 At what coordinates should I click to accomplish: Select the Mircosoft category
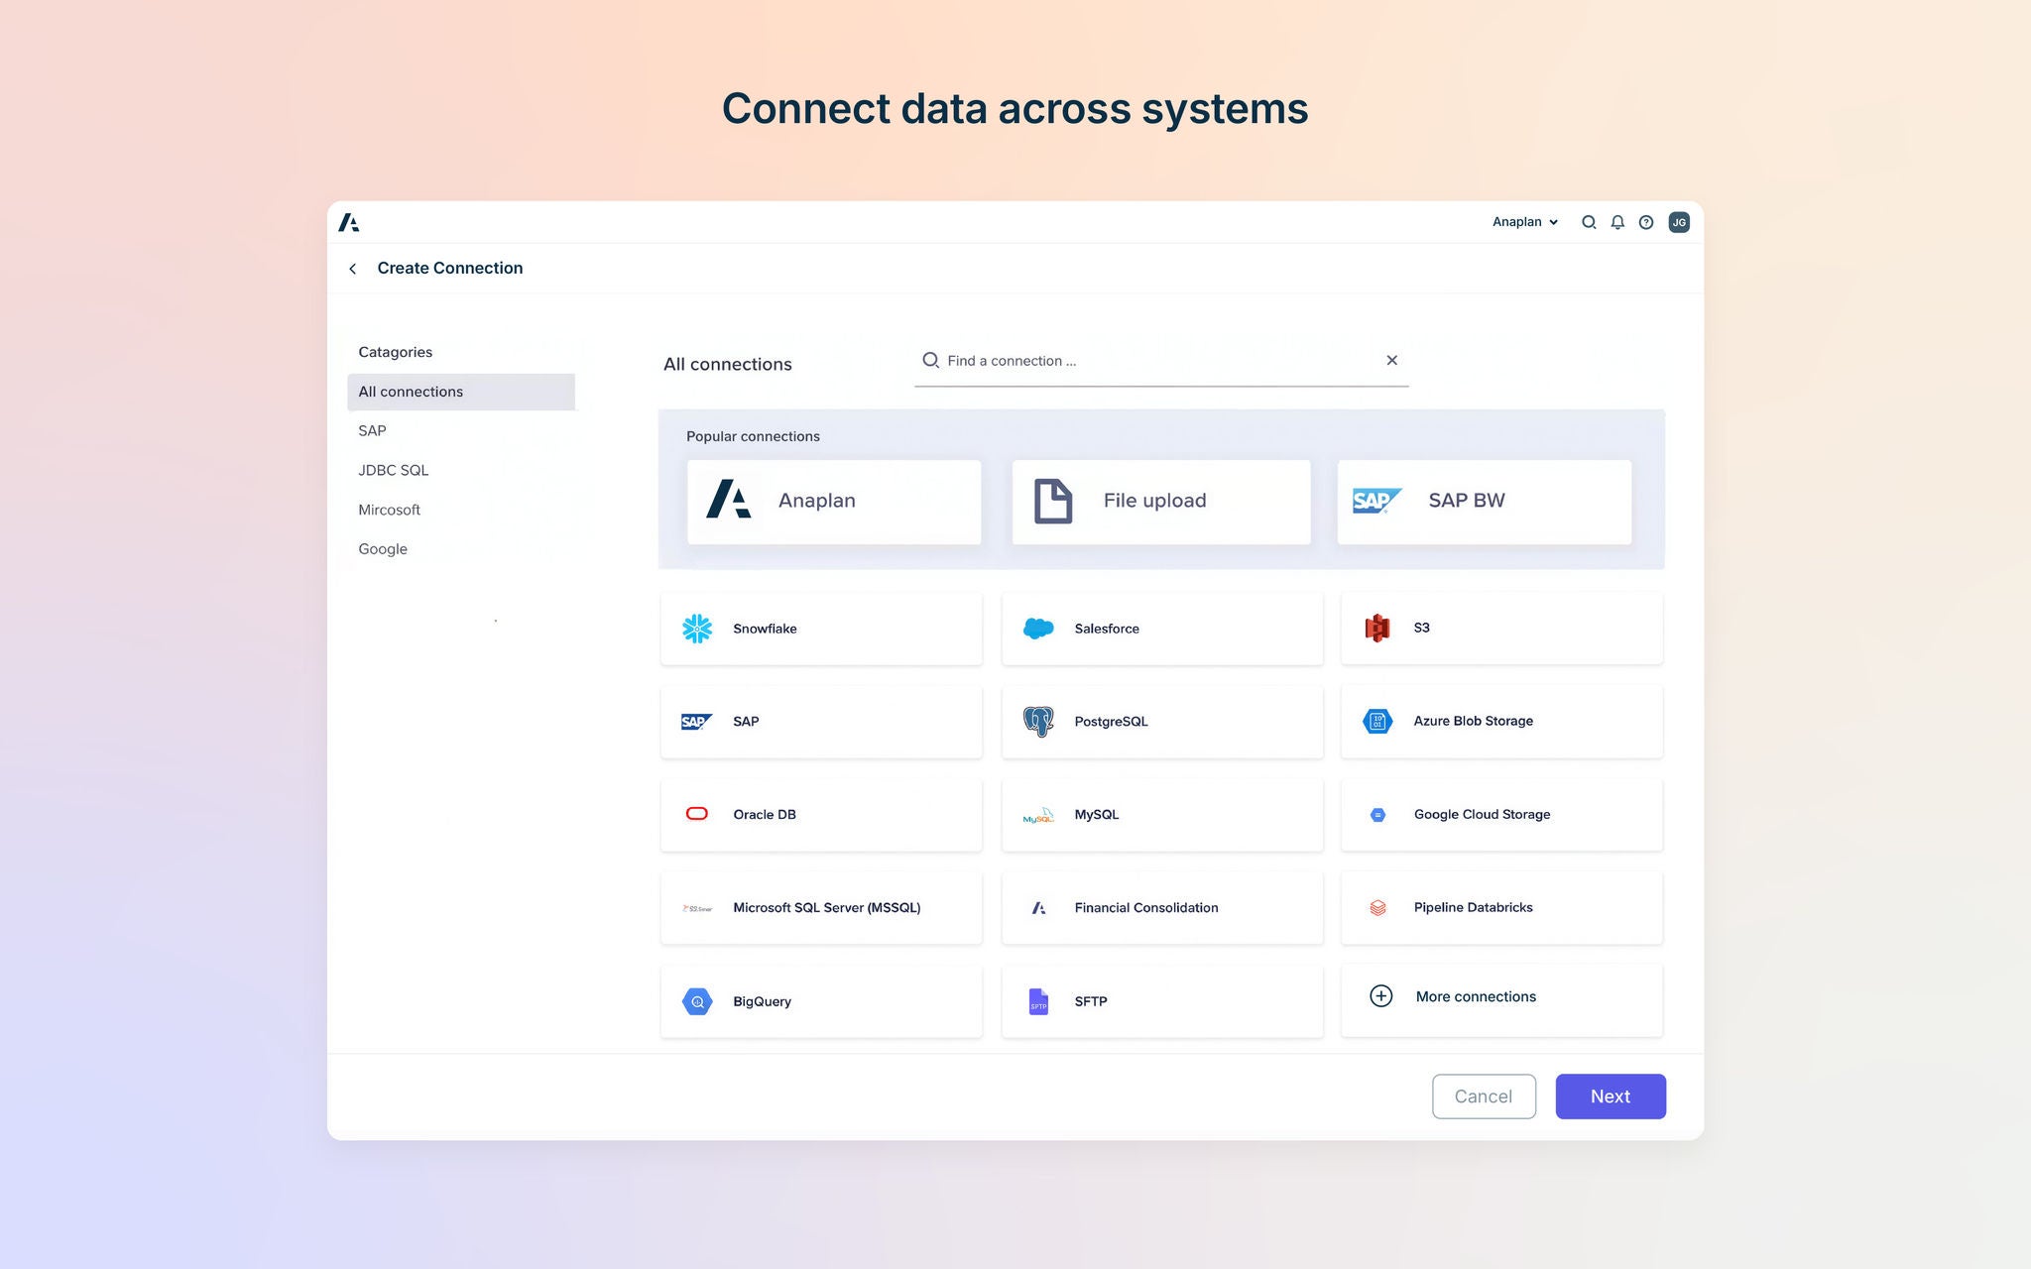tap(390, 510)
